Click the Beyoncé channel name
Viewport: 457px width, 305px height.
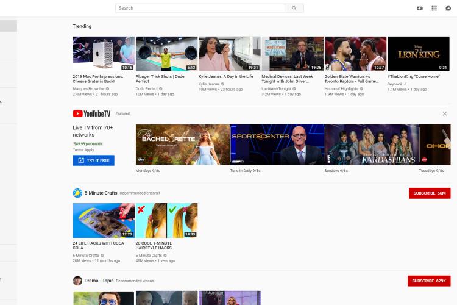pyautogui.click(x=395, y=84)
